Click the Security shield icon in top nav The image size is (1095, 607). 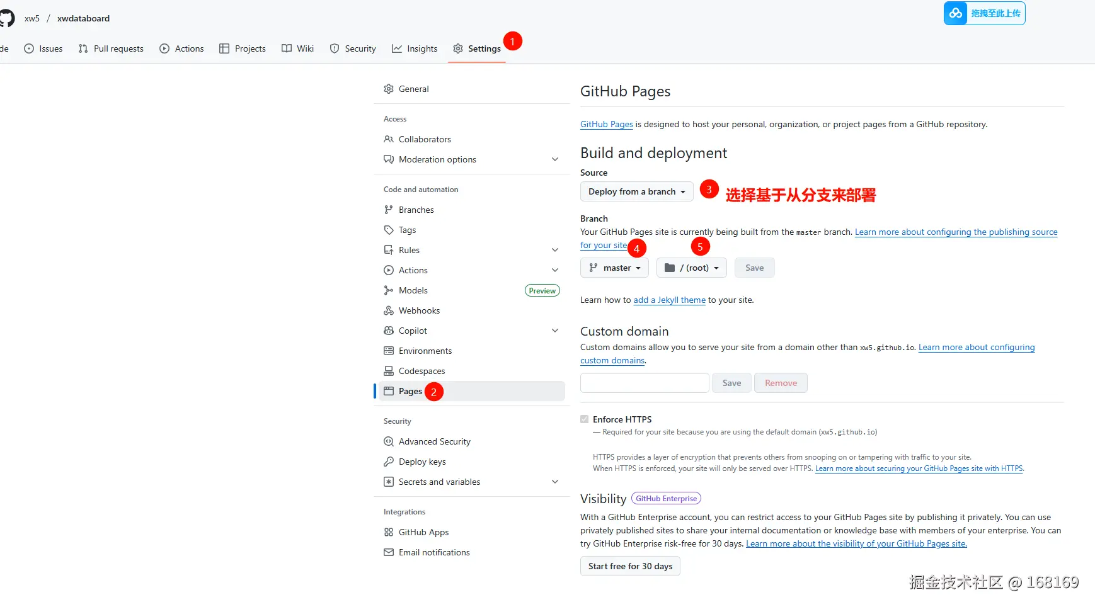335,48
